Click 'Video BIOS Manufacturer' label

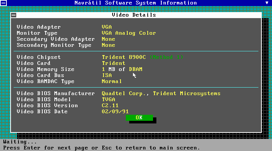(56, 94)
